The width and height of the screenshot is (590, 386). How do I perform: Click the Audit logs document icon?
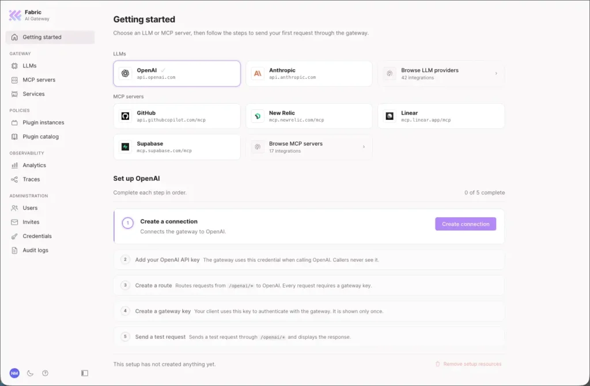click(x=14, y=251)
